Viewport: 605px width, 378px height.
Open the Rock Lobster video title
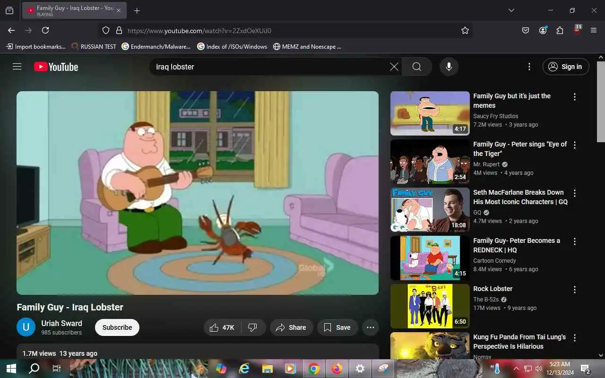(x=493, y=289)
